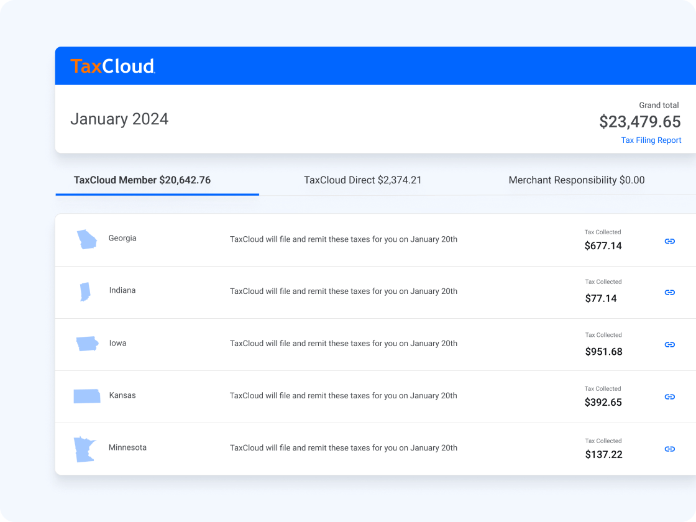Screen dimensions: 696x522
Task: Open the filing link for Minnesota
Action: click(x=669, y=449)
